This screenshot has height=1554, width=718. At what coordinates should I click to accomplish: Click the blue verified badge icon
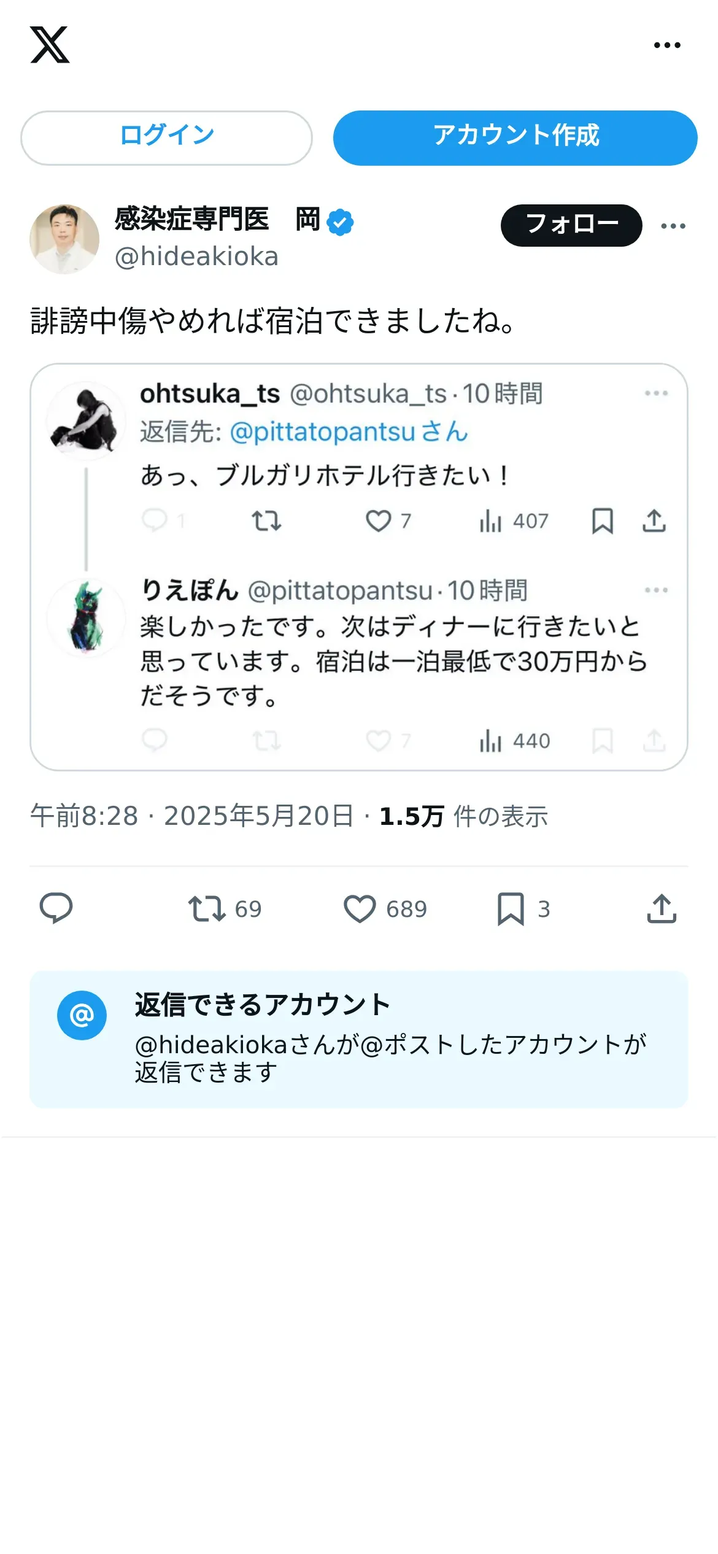click(340, 222)
